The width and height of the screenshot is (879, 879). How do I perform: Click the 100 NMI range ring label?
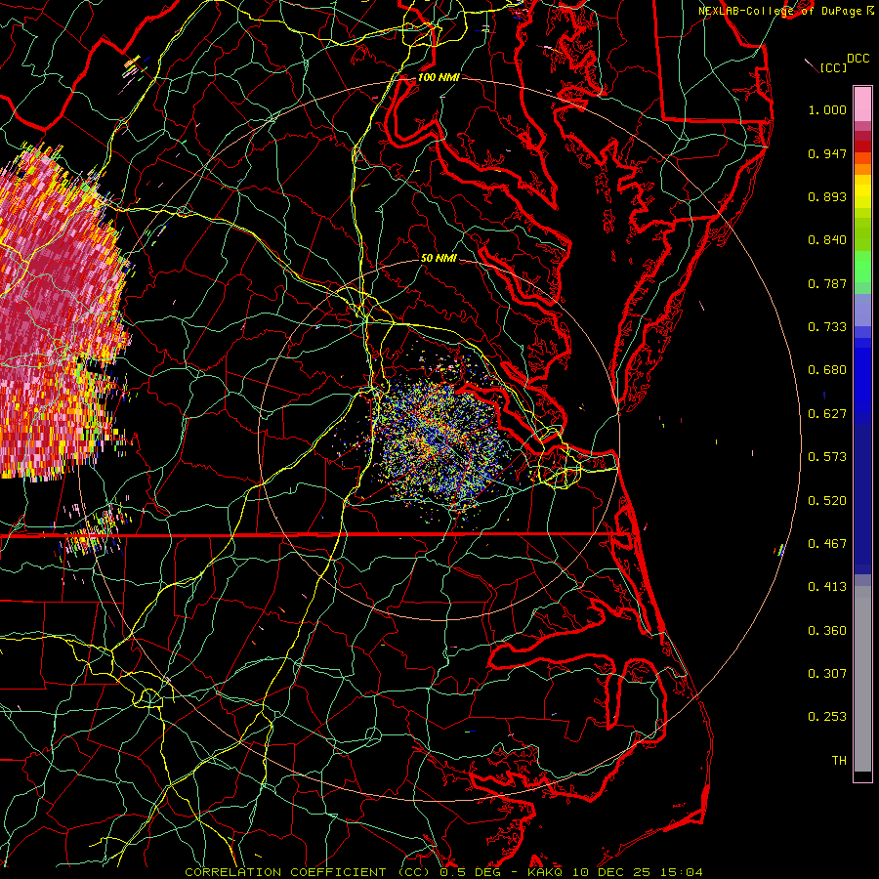coord(439,77)
